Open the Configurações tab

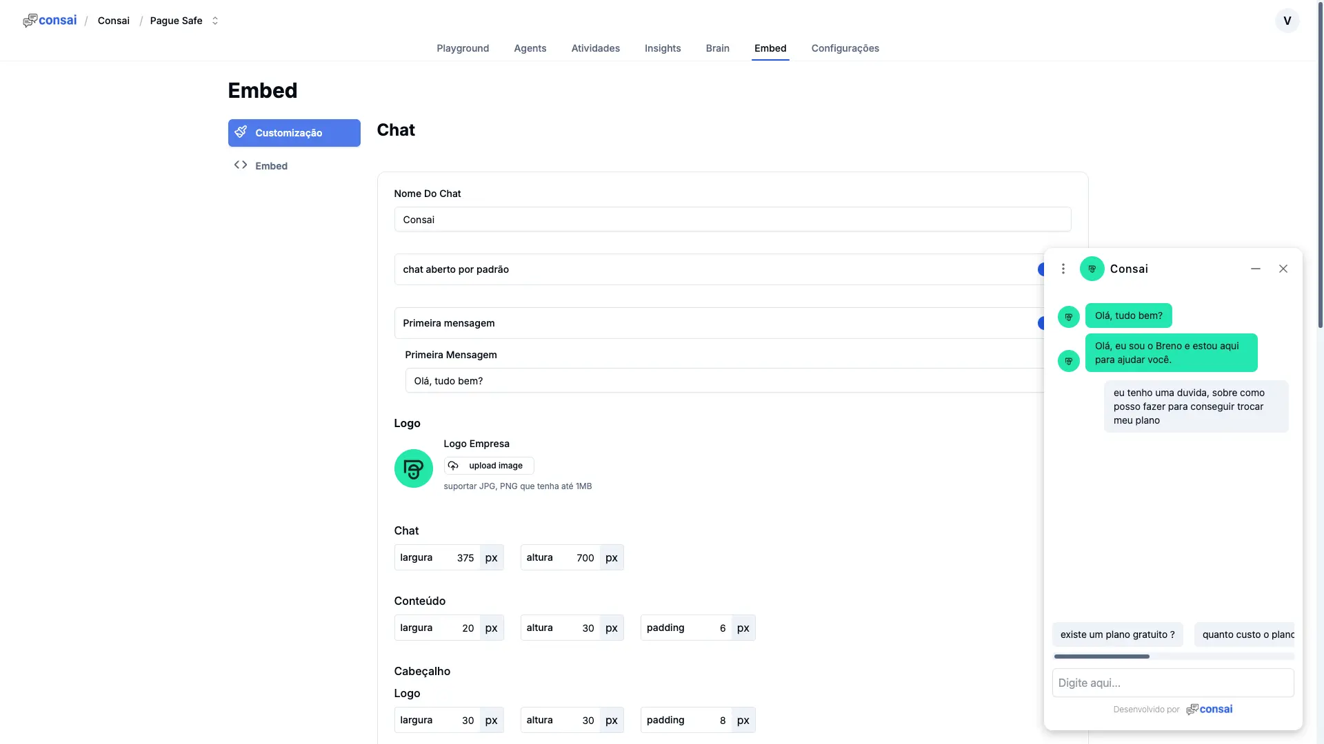pyautogui.click(x=845, y=48)
